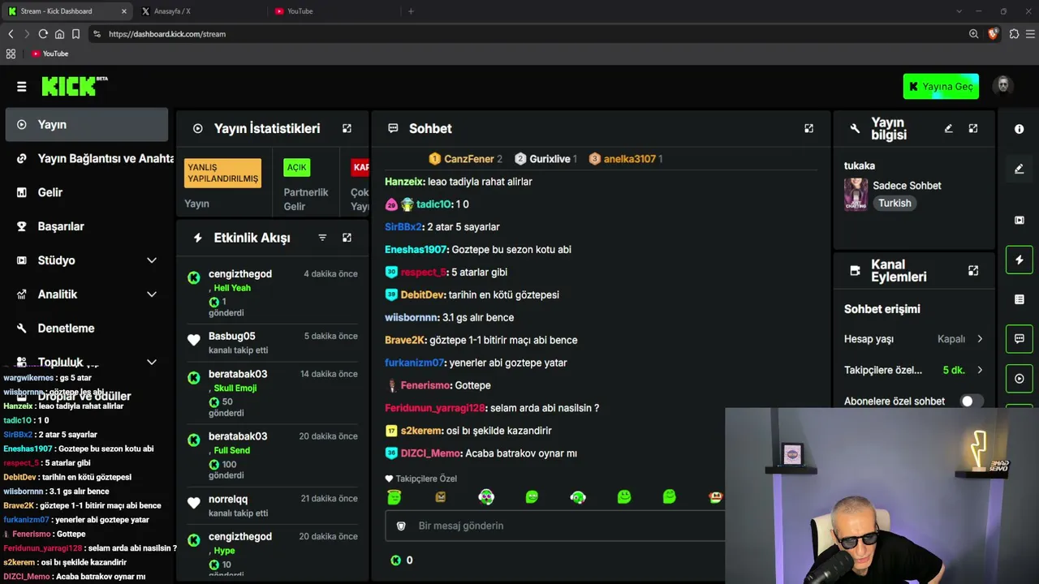Viewport: 1039px width, 584px height.
Task: Open the Etkinlik Akışı filter options
Action: (322, 238)
